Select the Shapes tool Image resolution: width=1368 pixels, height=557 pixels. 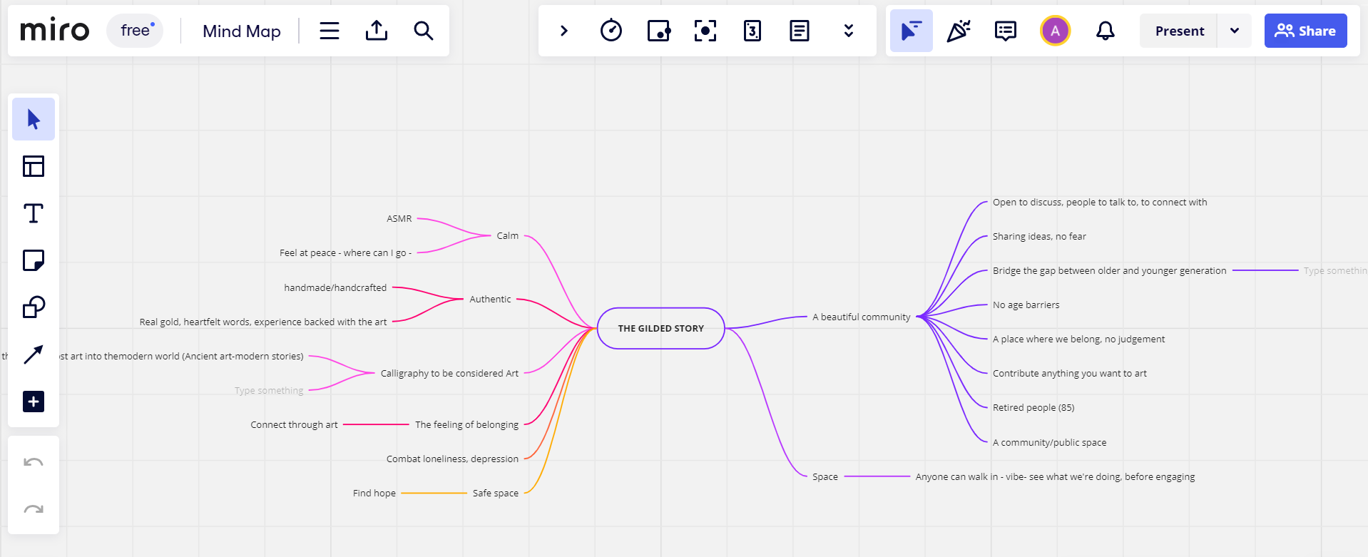[x=34, y=307]
